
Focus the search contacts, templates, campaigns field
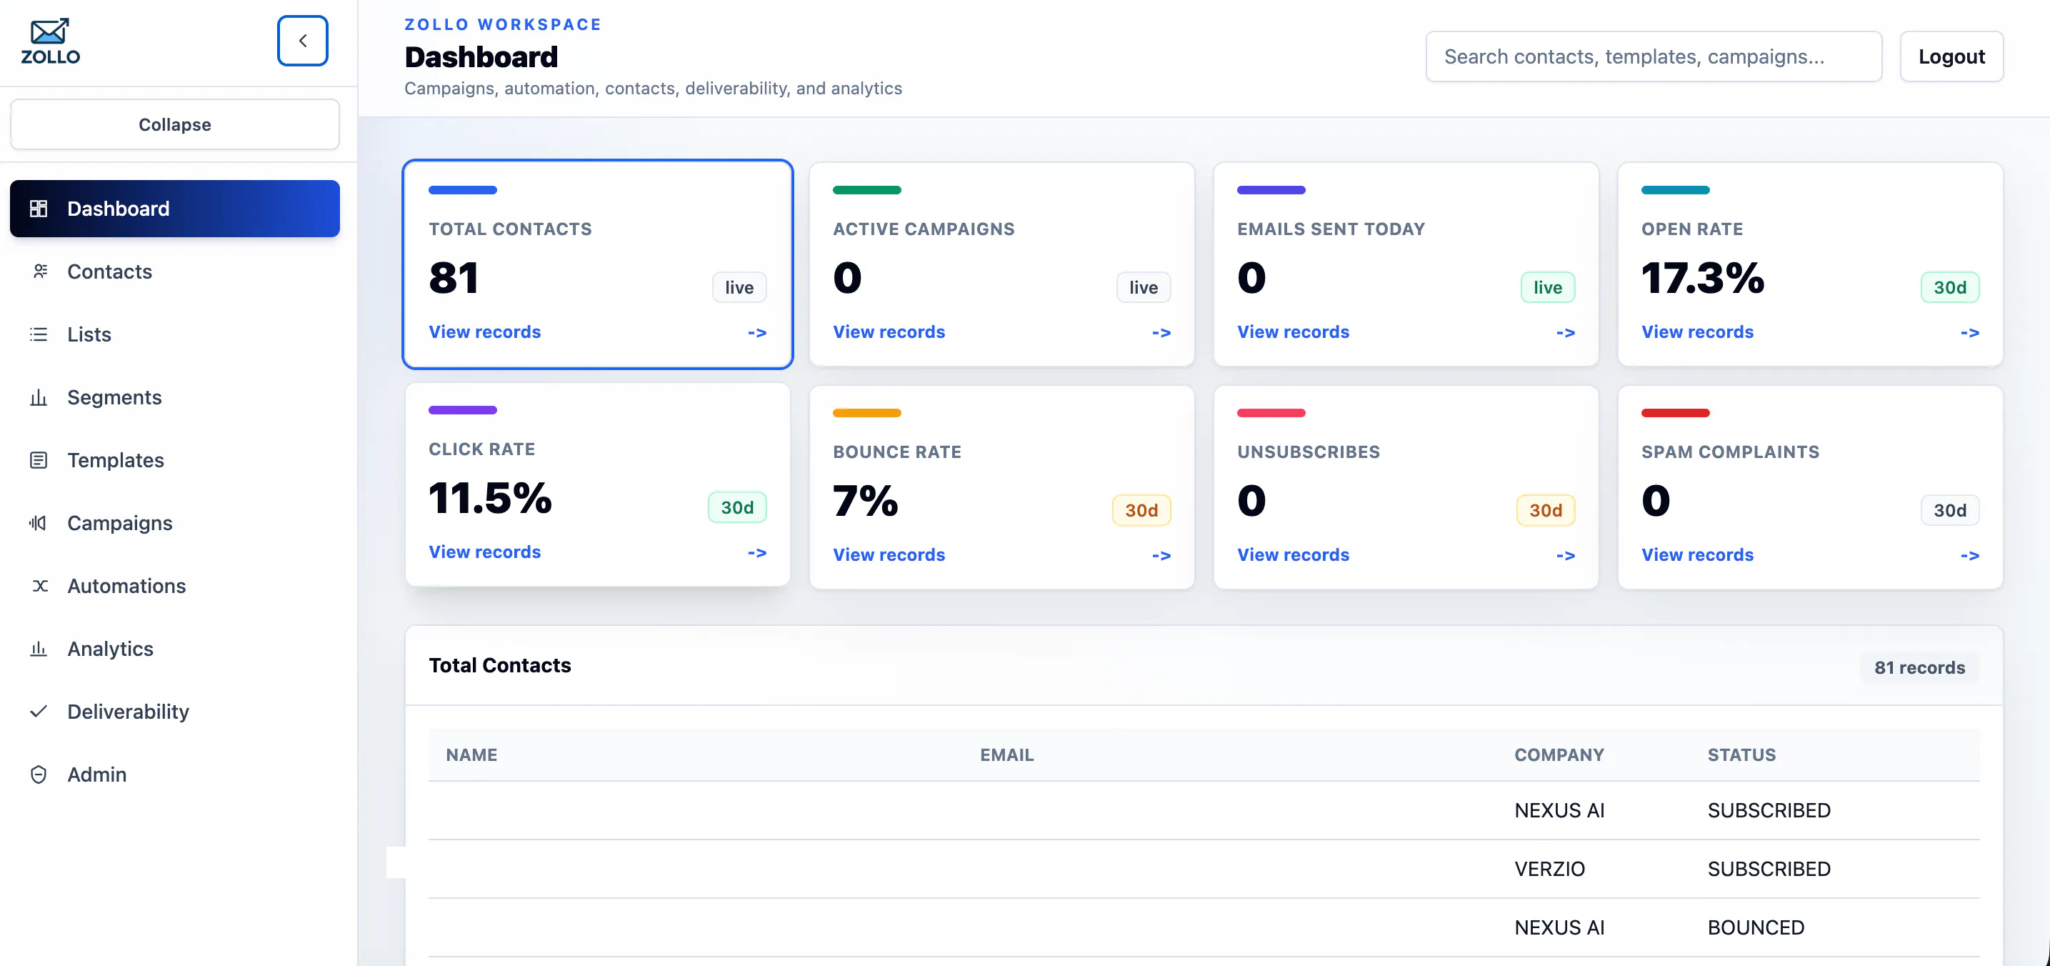(1654, 56)
